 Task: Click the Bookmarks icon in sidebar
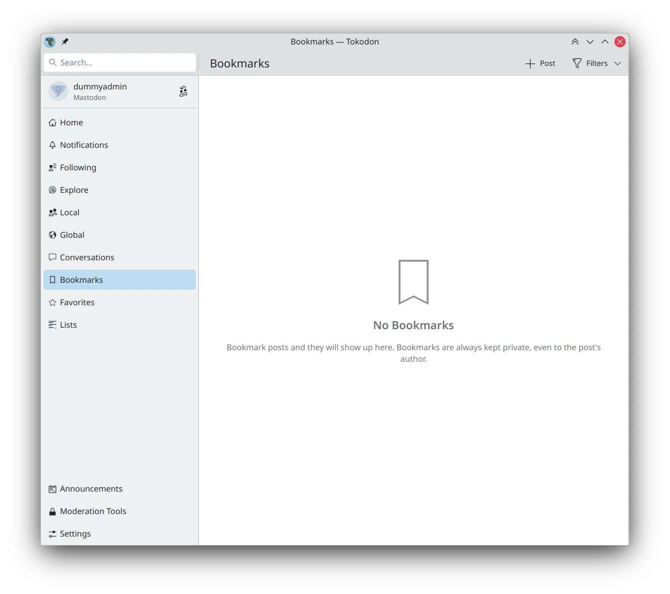(52, 280)
